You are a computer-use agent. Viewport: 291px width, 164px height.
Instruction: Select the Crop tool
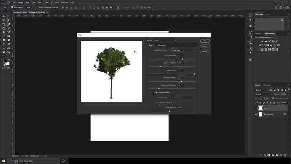4,24
